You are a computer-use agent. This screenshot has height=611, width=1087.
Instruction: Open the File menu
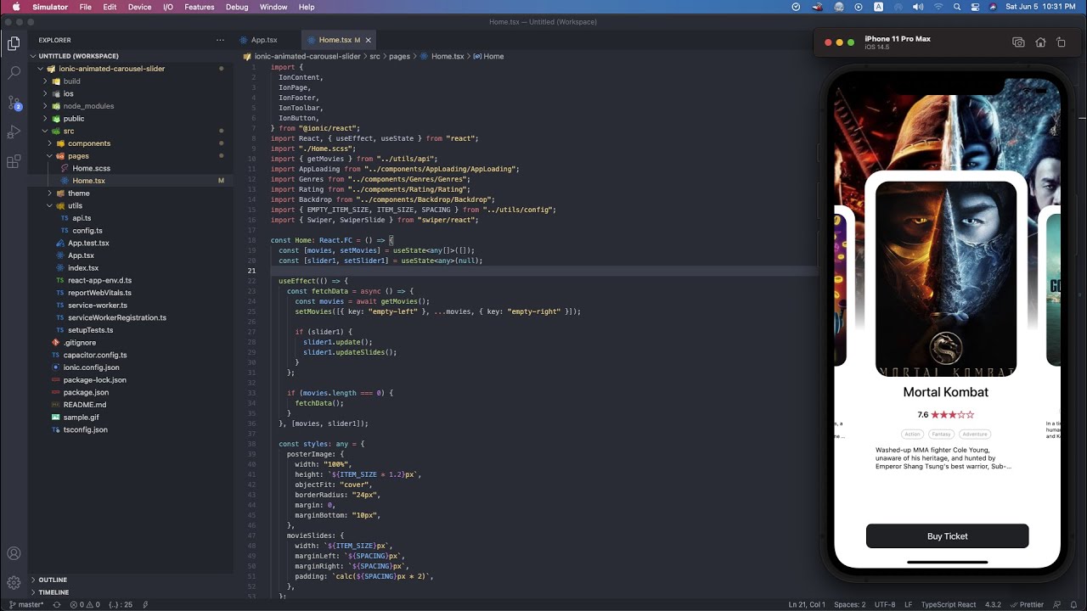click(86, 7)
